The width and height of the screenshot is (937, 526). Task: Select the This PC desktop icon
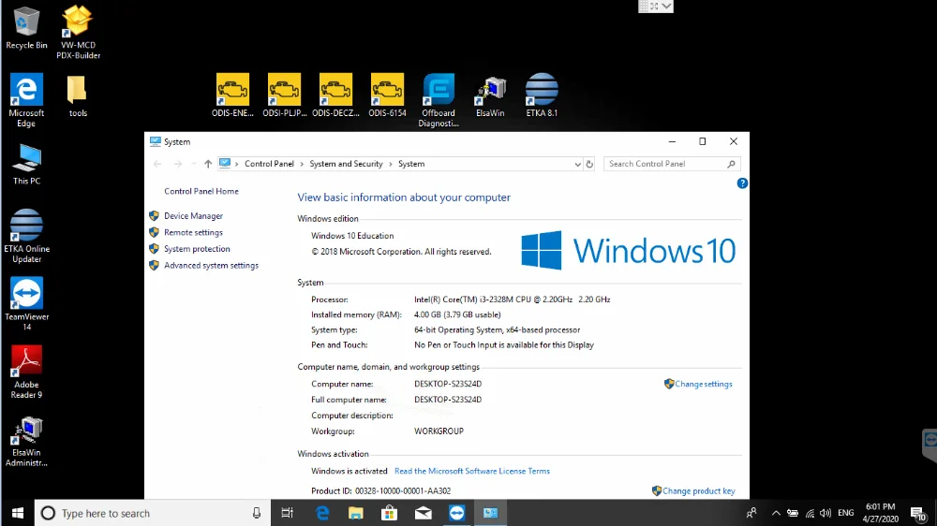[x=26, y=164]
